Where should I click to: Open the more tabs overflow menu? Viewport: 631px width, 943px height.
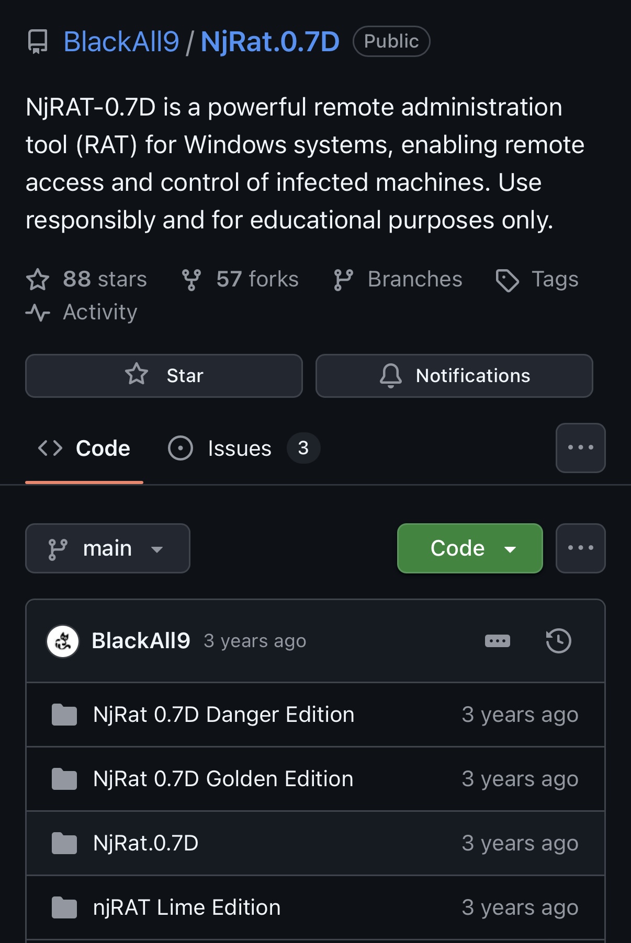point(580,448)
